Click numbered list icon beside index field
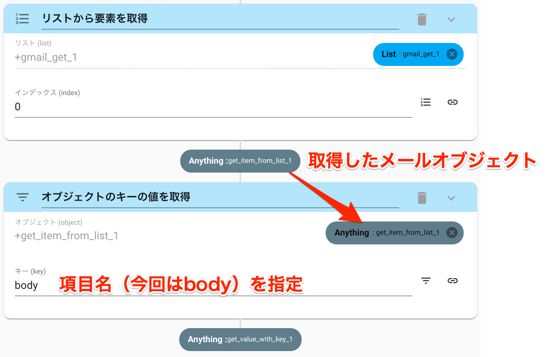546x357 pixels. click(x=426, y=102)
